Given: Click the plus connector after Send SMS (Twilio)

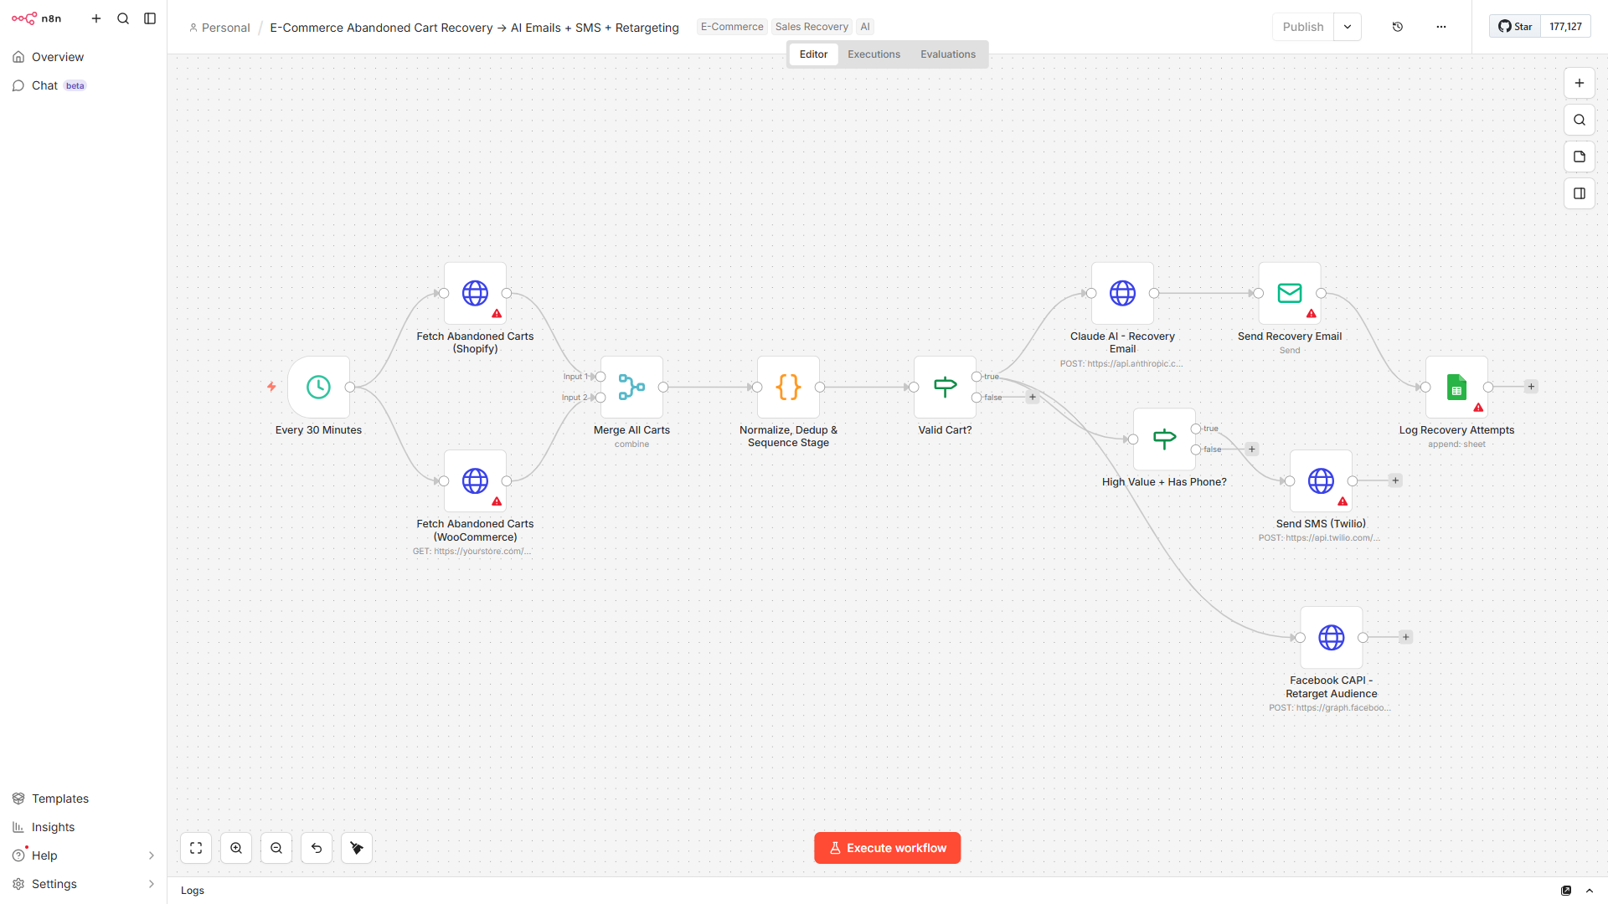Looking at the screenshot, I should point(1395,480).
